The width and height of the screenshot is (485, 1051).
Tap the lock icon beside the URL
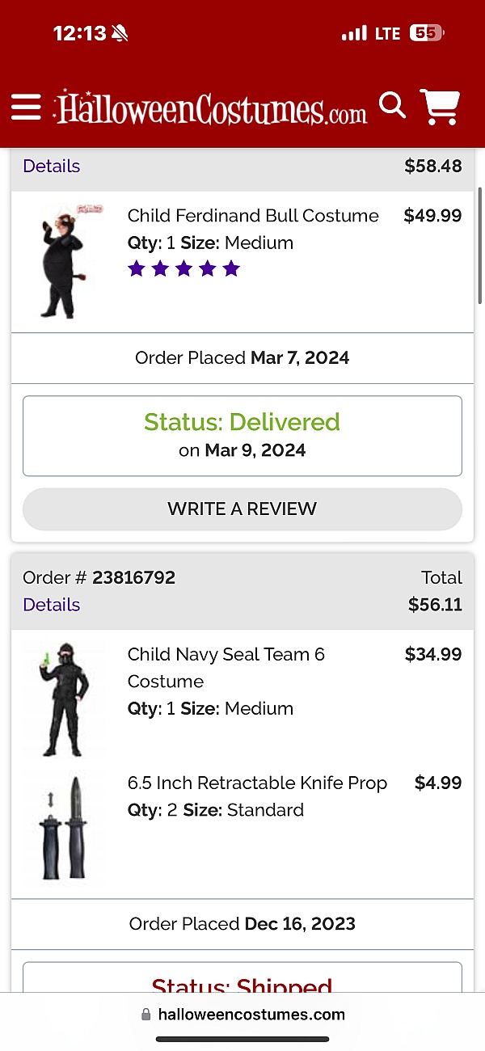[146, 1015]
